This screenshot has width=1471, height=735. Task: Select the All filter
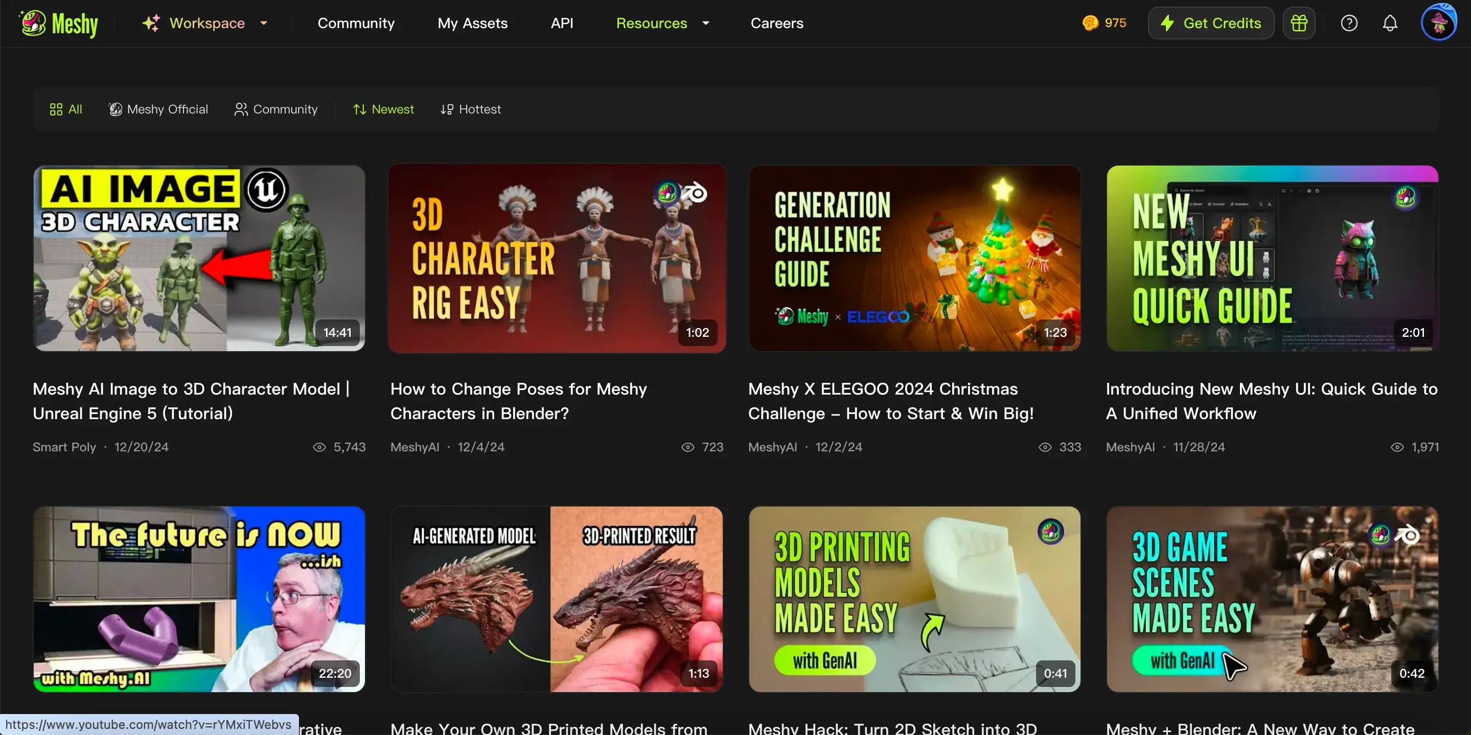(65, 109)
